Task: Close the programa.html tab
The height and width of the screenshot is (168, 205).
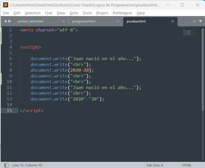Action: point(118,21)
